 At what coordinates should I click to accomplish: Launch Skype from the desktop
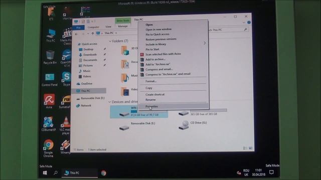66,78
